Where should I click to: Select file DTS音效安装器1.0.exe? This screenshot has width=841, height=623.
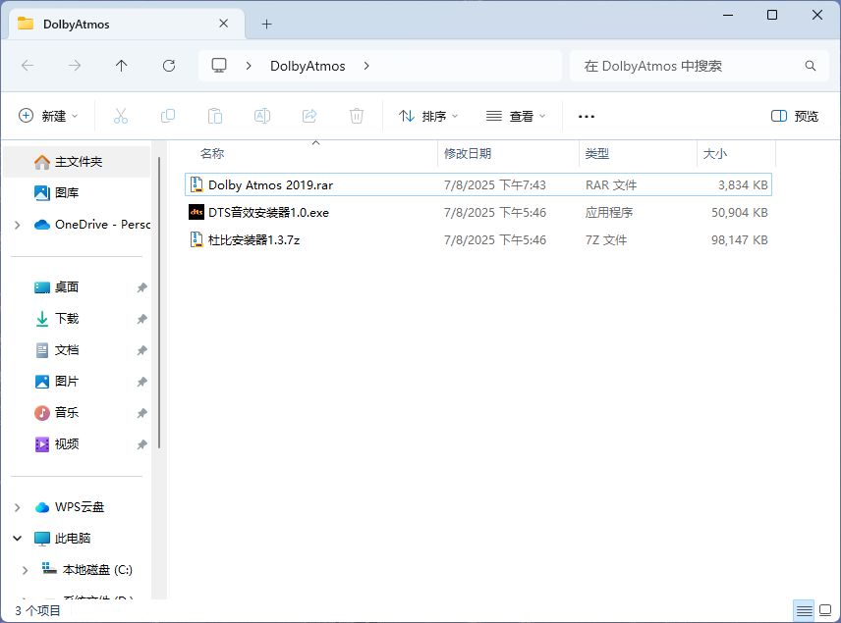click(x=478, y=212)
